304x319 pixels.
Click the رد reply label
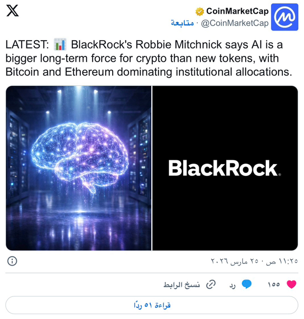pos(233,285)
